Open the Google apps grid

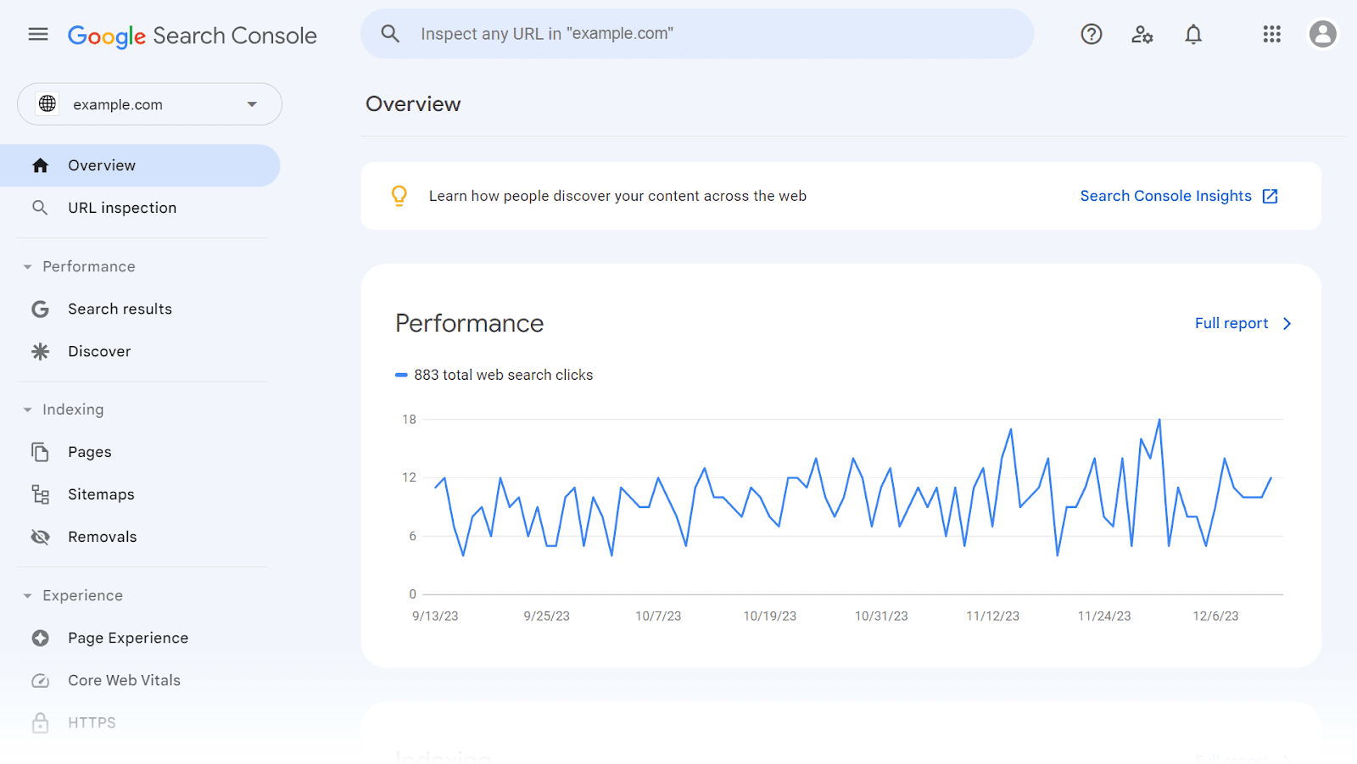click(1271, 34)
